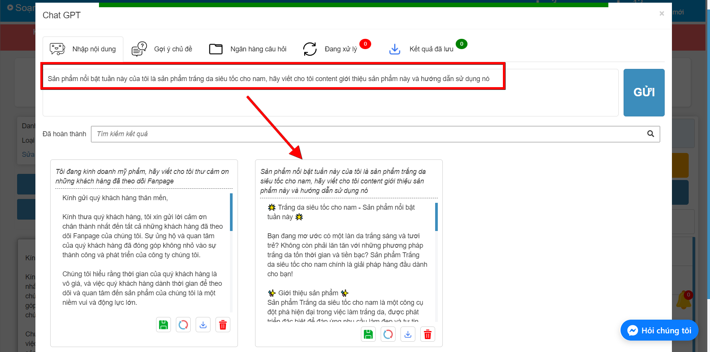
Task: Click the notification bell in the background page
Action: 683,301
